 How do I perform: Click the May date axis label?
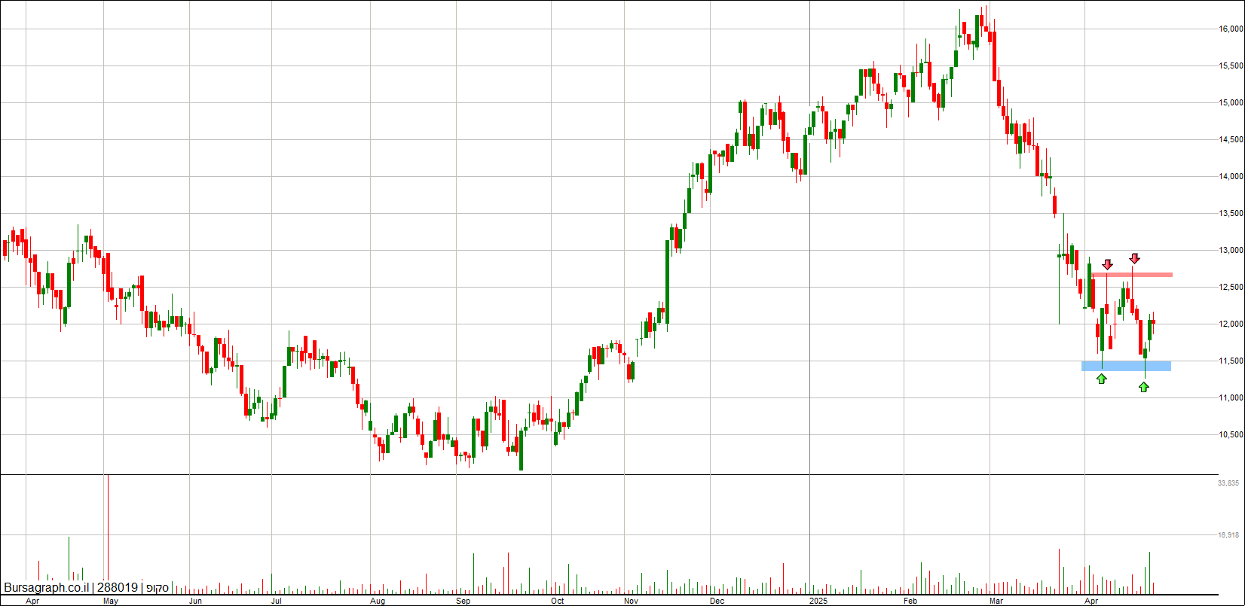click(x=110, y=601)
